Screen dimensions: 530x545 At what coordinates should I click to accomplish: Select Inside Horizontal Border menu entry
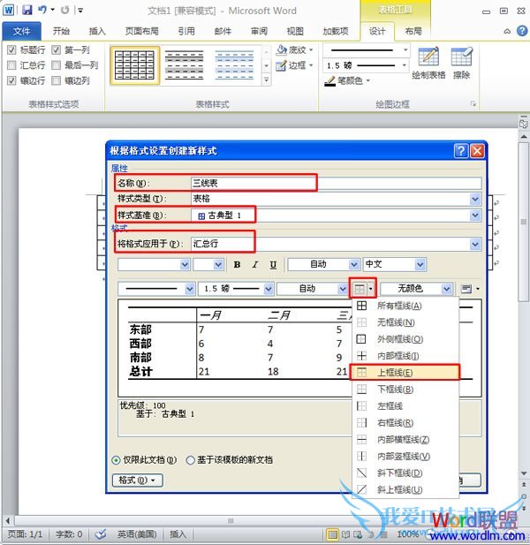[x=405, y=440]
